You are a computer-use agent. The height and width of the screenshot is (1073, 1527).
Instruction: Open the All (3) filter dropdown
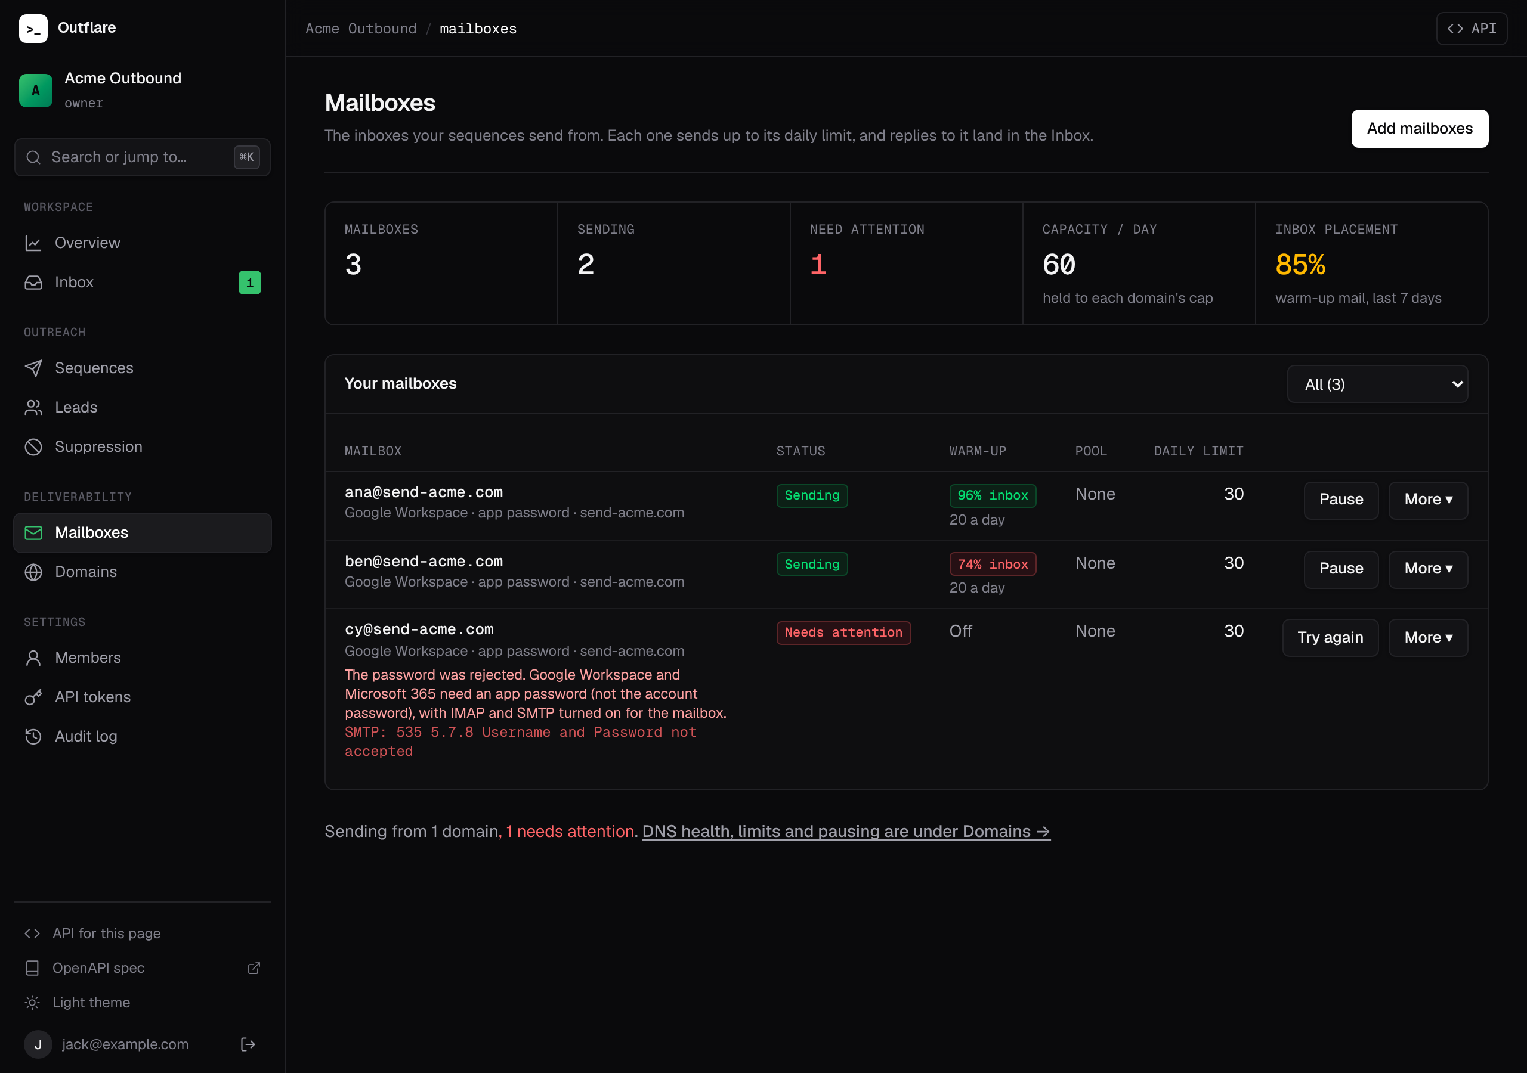point(1377,384)
